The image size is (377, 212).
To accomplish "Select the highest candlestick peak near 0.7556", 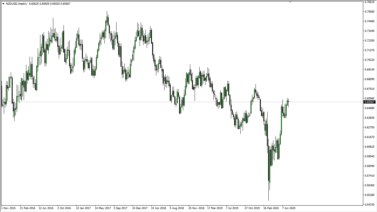I will click(x=107, y=12).
